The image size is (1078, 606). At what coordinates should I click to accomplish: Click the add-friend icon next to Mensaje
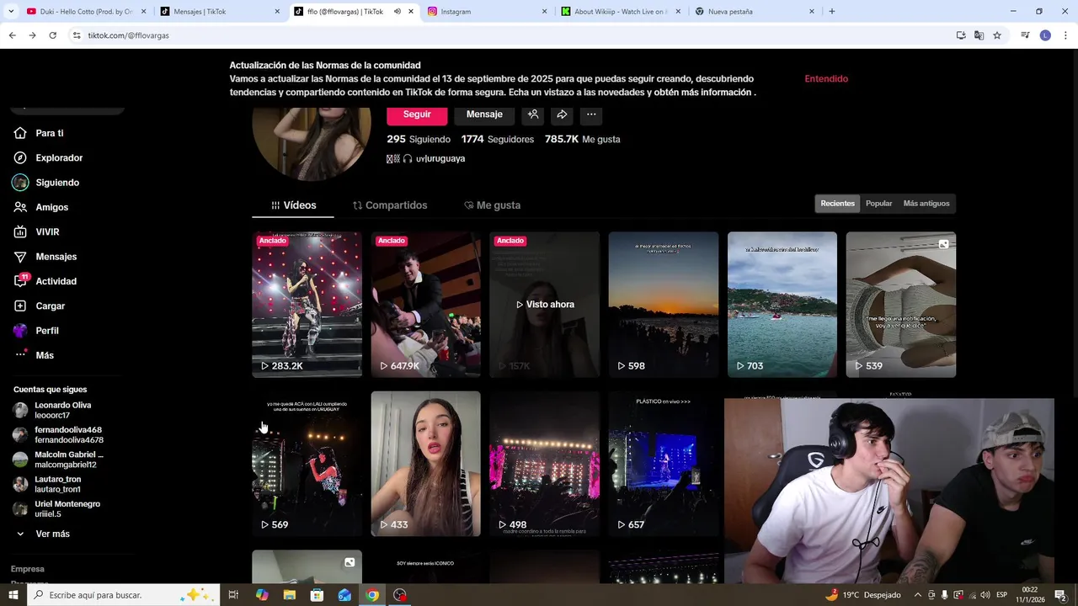(x=533, y=114)
